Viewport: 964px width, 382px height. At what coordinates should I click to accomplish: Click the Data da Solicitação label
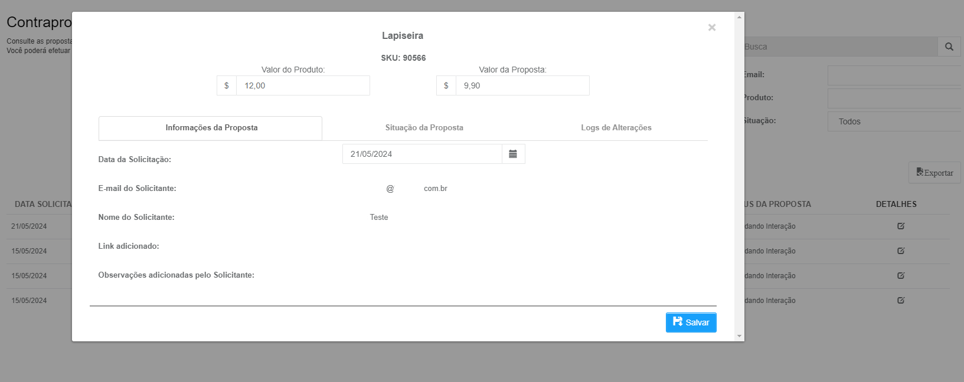click(x=135, y=160)
